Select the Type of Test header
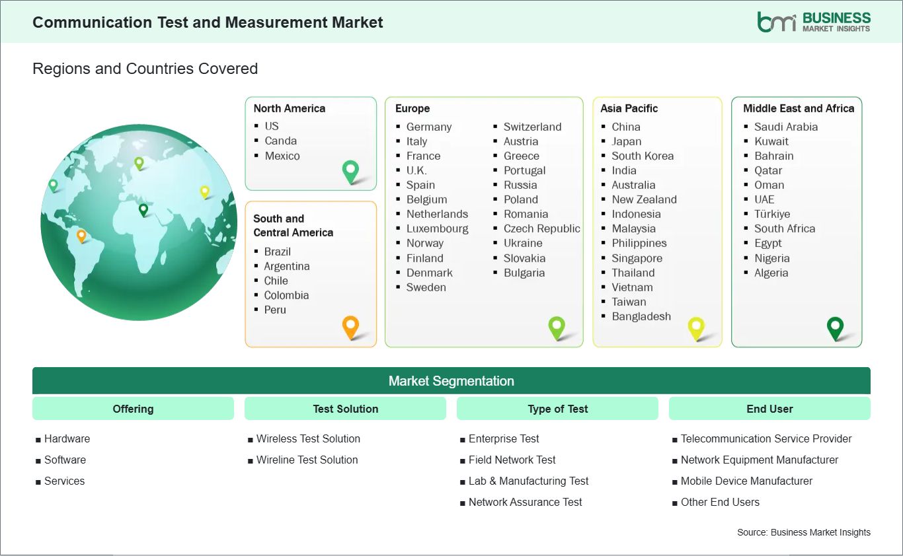Viewport: 903px width, 556px height. 557,409
